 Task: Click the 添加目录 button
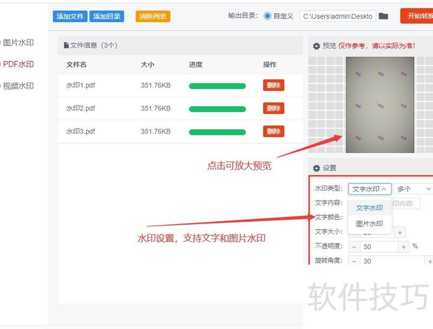(107, 16)
